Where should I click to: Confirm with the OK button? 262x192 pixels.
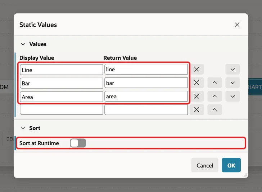(231, 165)
